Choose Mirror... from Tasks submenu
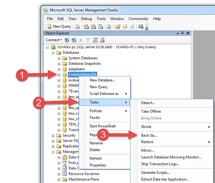Image resolution: width=215 pixels, height=183 pixels. 172,150
